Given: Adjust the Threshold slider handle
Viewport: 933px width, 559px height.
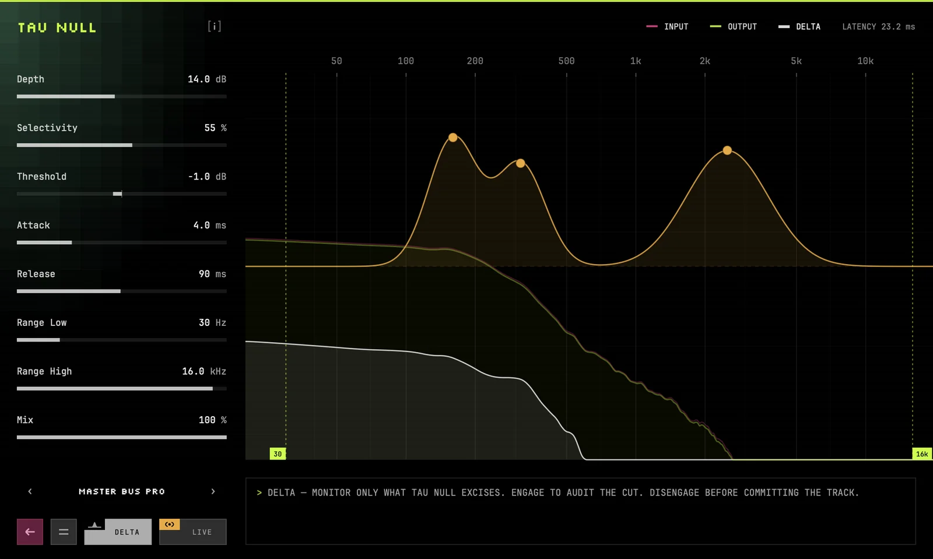Looking at the screenshot, I should (118, 194).
